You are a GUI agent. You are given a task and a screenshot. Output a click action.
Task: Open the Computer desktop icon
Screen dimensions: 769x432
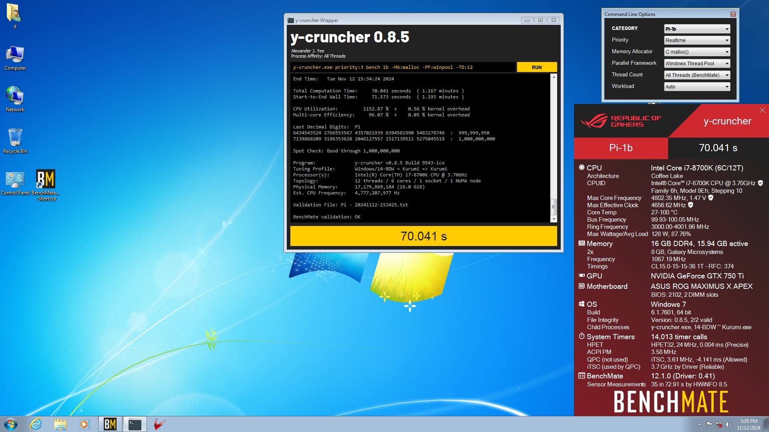(x=15, y=58)
